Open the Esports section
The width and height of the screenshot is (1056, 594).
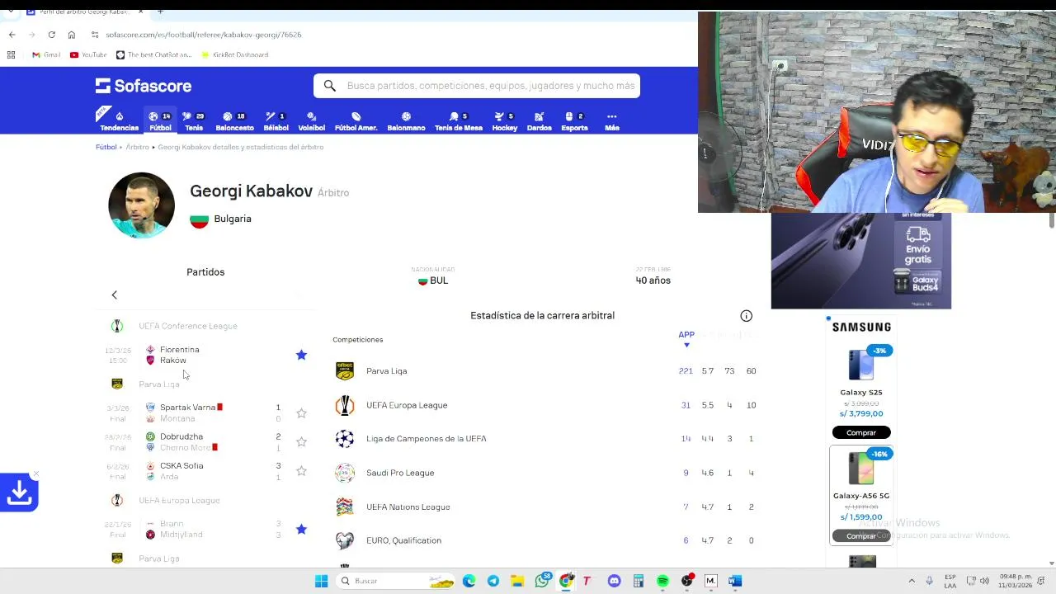pyautogui.click(x=574, y=121)
